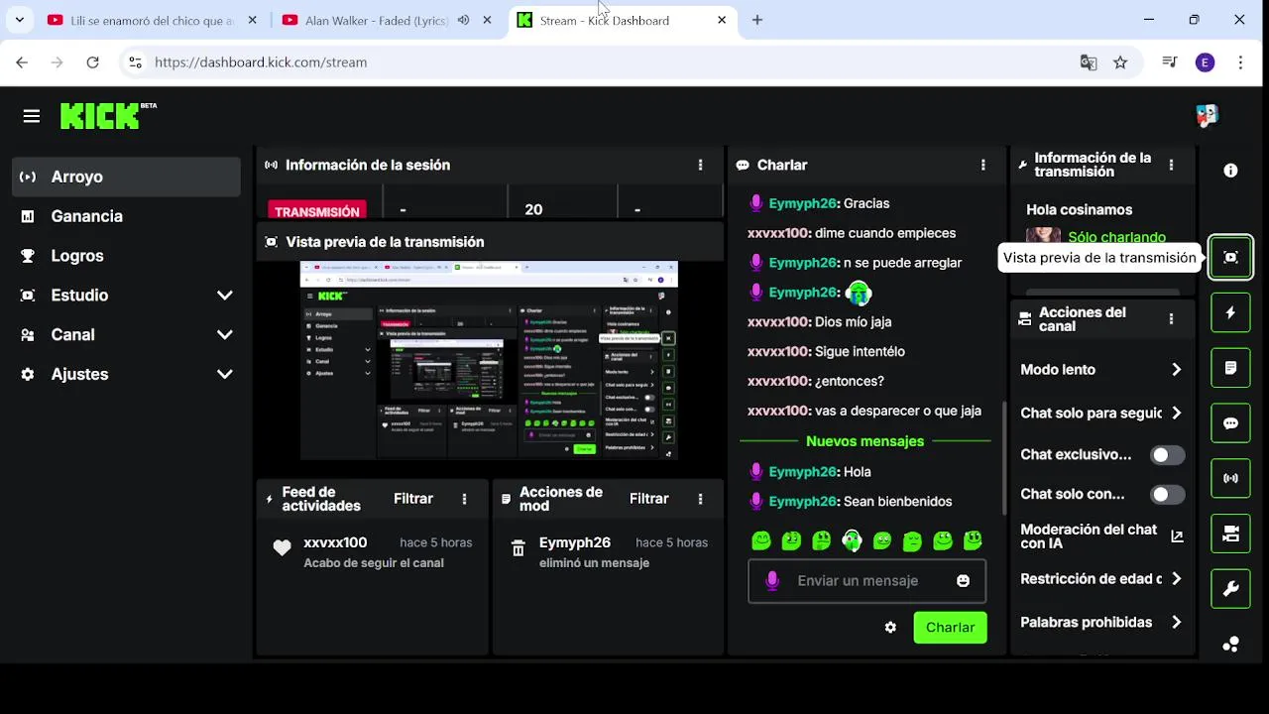Toggle the Chat exclusivo switch
This screenshot has height=714, width=1269.
click(1167, 455)
